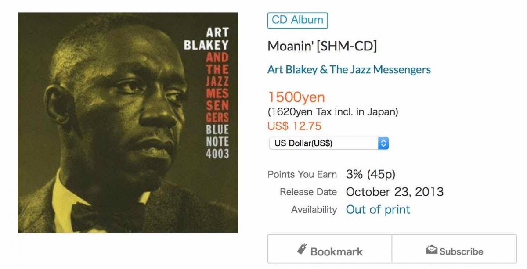Click the October 23, 2013 date

394,192
